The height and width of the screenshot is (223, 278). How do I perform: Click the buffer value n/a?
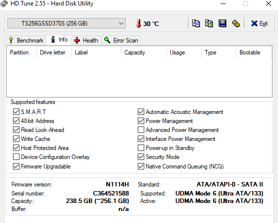(124, 209)
